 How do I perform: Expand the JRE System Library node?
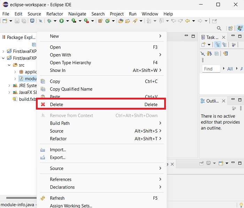click(x=9, y=86)
